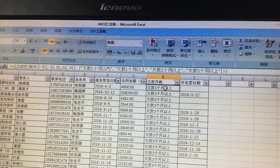Screen dimensions: 280x168
Task: Open the 填充 fill tool
Action: 247,47
